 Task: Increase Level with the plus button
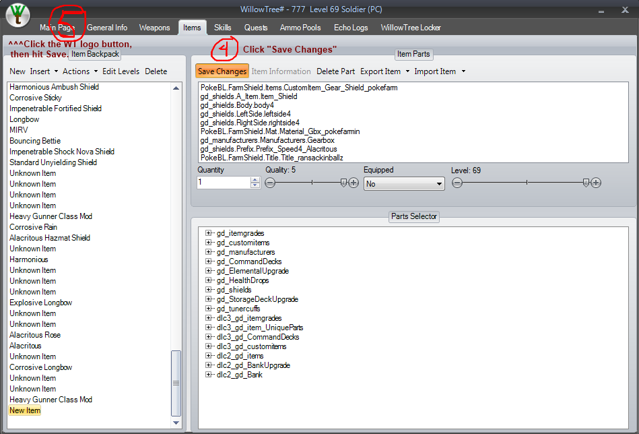point(596,183)
